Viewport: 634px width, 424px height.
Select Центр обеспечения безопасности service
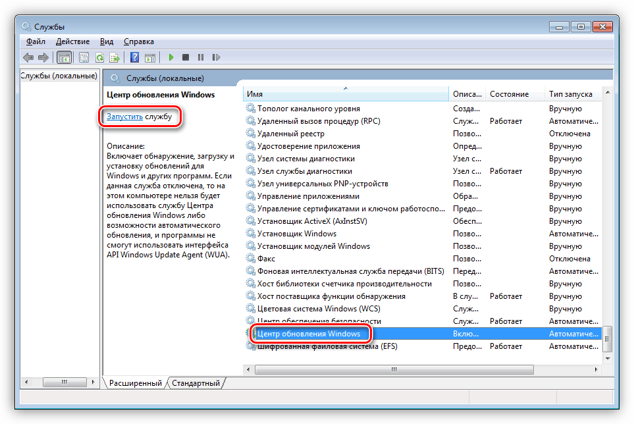click(x=423, y=321)
